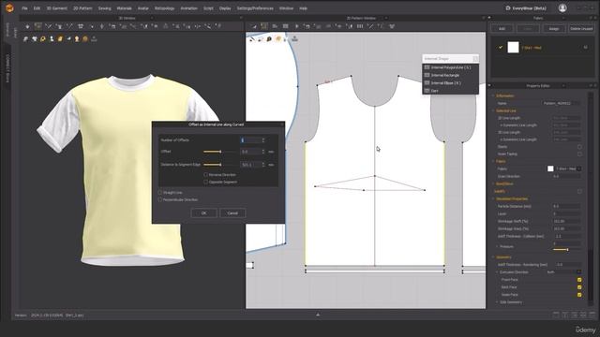Click the sun icon next to EveryWear (Beta)
Image resolution: width=600 pixels, height=337 pixels.
pos(508,8)
